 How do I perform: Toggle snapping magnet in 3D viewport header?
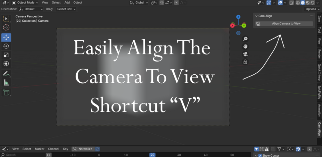(162, 3)
